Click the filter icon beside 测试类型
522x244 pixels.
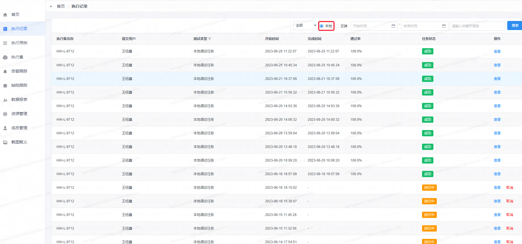coord(210,39)
